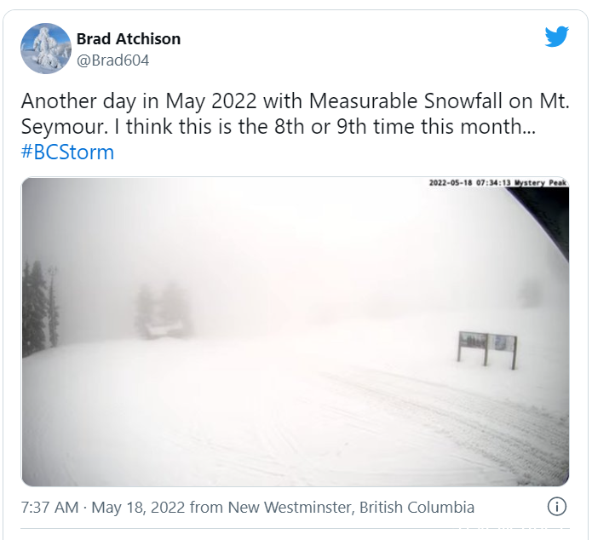
Task: Click the dark evergreen trees in the photo
Action: coord(40,307)
